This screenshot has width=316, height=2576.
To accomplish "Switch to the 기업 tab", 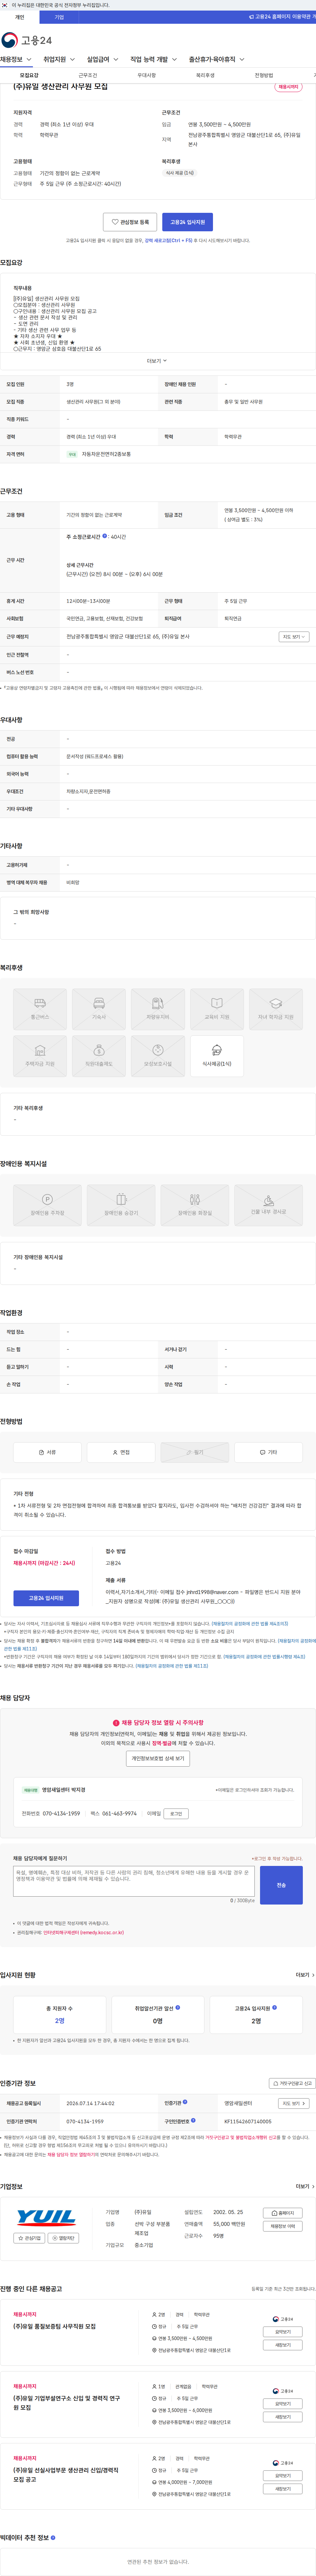I will point(59,17).
